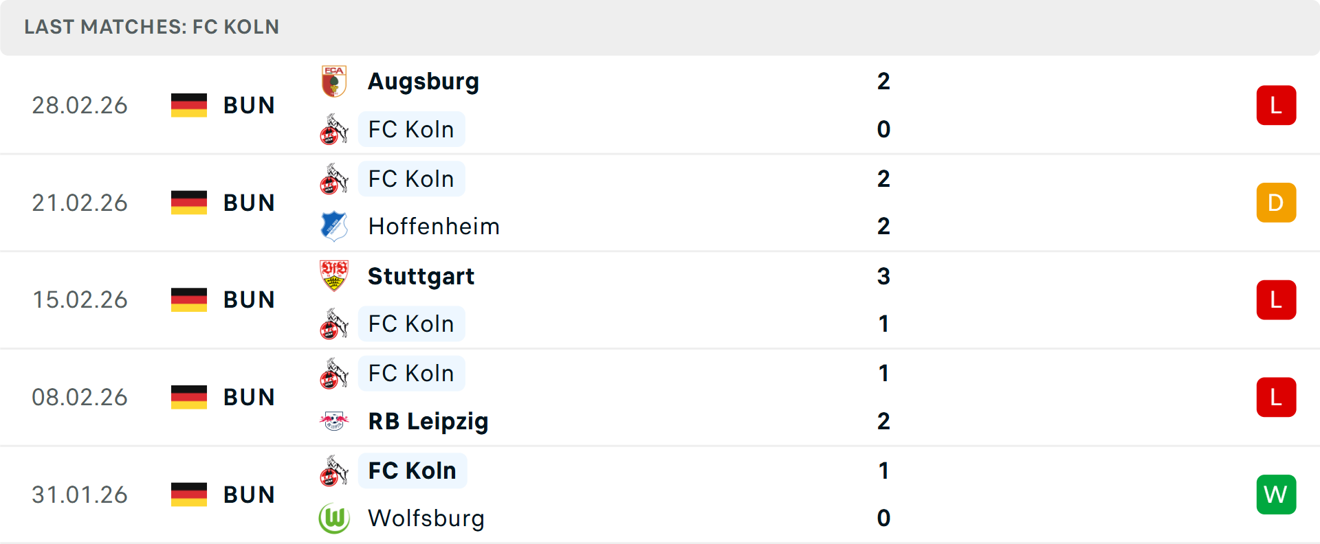
Task: Click the Hoffenheim club crest
Action: pyautogui.click(x=334, y=226)
